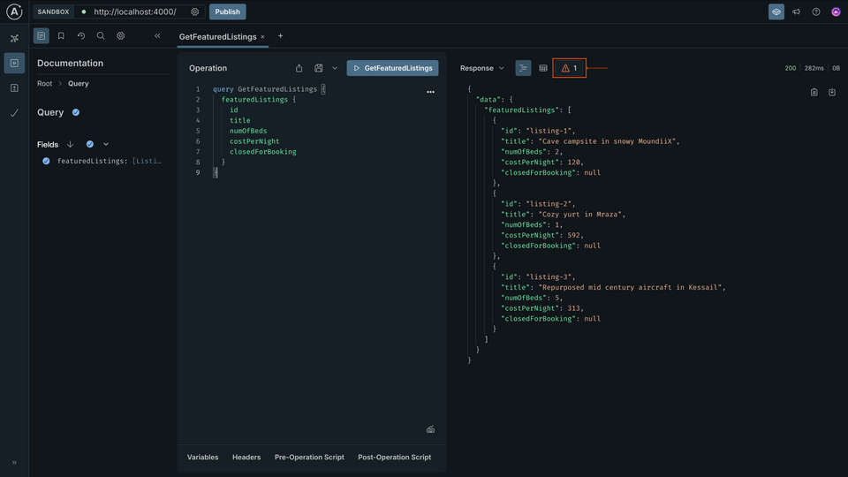Screen dimensions: 848x477
Task: Click the search icon in Documentation toolbar
Action: (x=101, y=36)
